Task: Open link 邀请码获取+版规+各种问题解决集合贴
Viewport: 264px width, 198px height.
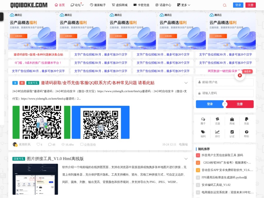Action: 38,54
